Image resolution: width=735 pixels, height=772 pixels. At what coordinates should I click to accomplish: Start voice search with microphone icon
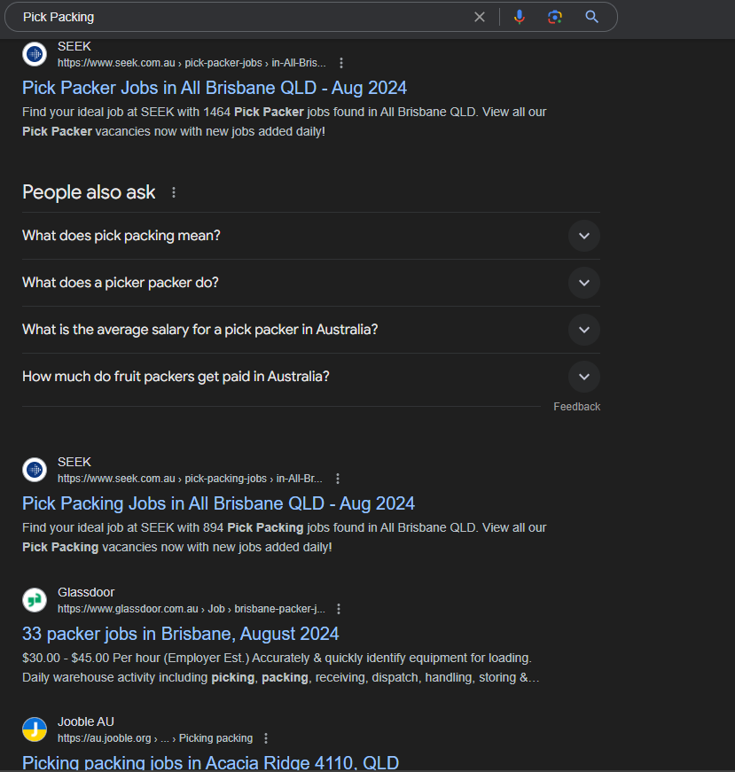pyautogui.click(x=520, y=17)
